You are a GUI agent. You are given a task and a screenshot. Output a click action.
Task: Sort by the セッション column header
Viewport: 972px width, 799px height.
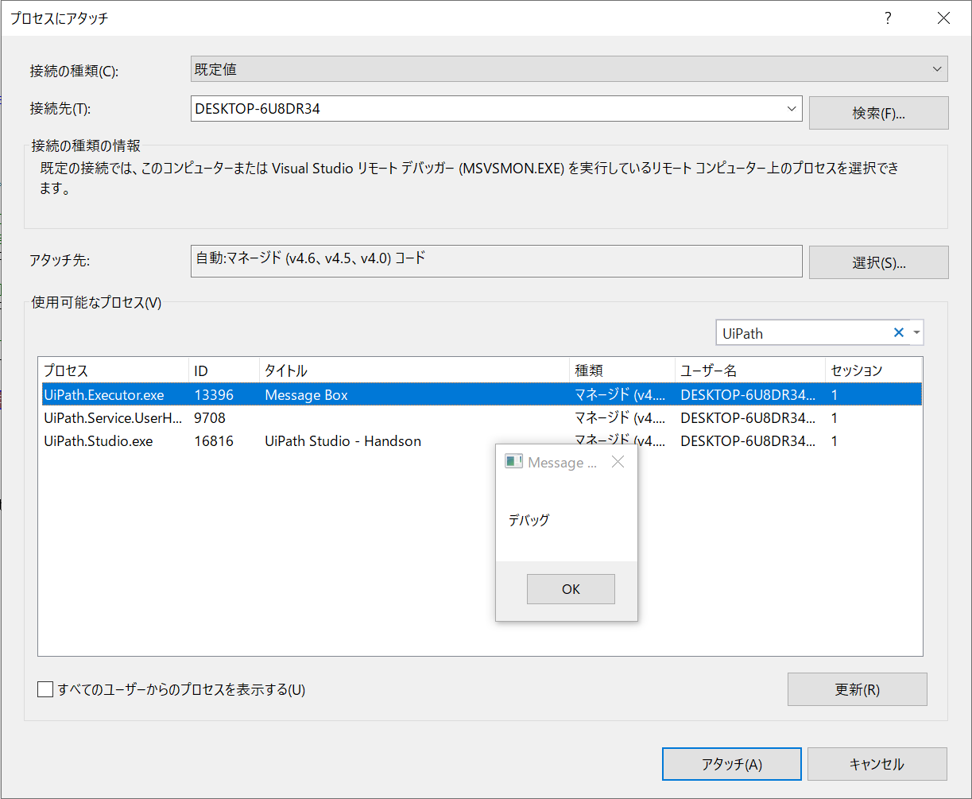click(x=873, y=370)
